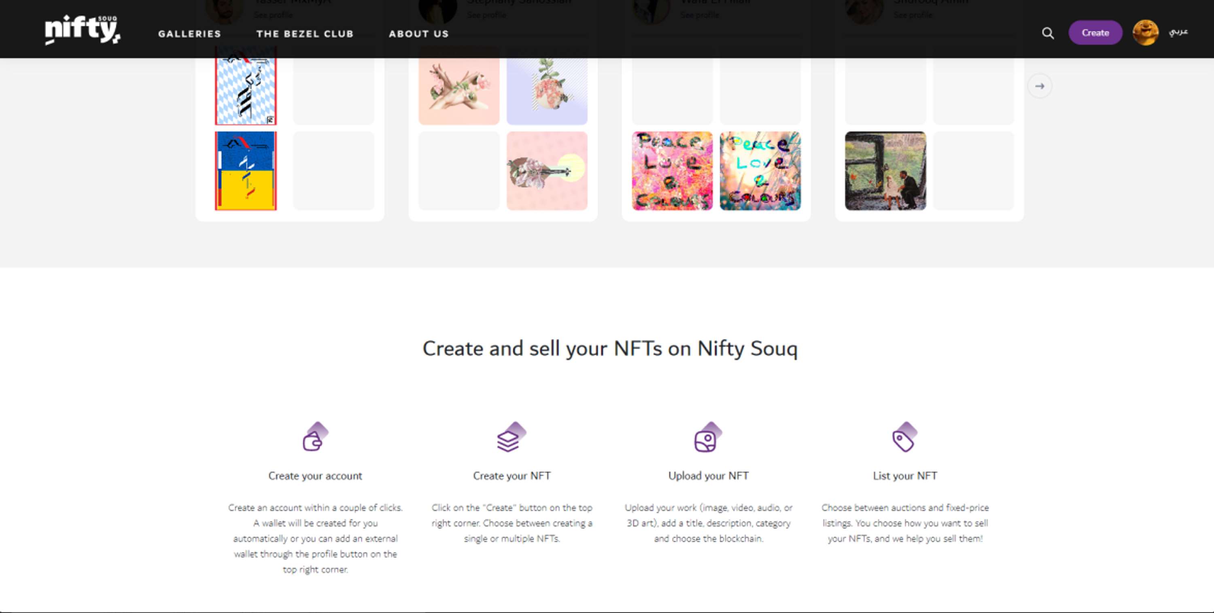Click the image icon above Upload your NFT
Screen dimensions: 1214x613
pos(708,437)
